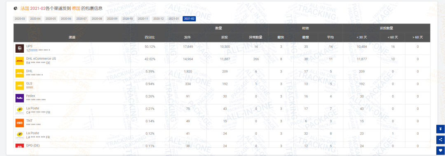
Task: Click the 1,920 shipped count cell
Action: click(x=188, y=72)
